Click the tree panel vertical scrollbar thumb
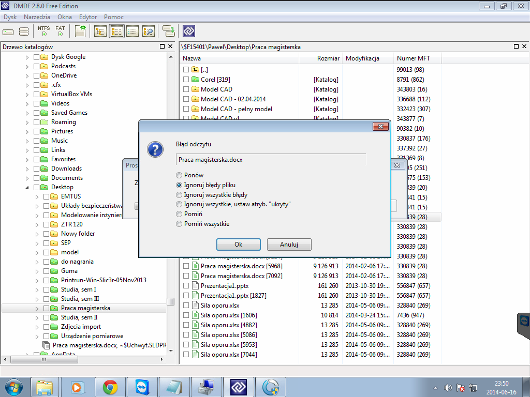530x397 pixels. click(x=171, y=301)
